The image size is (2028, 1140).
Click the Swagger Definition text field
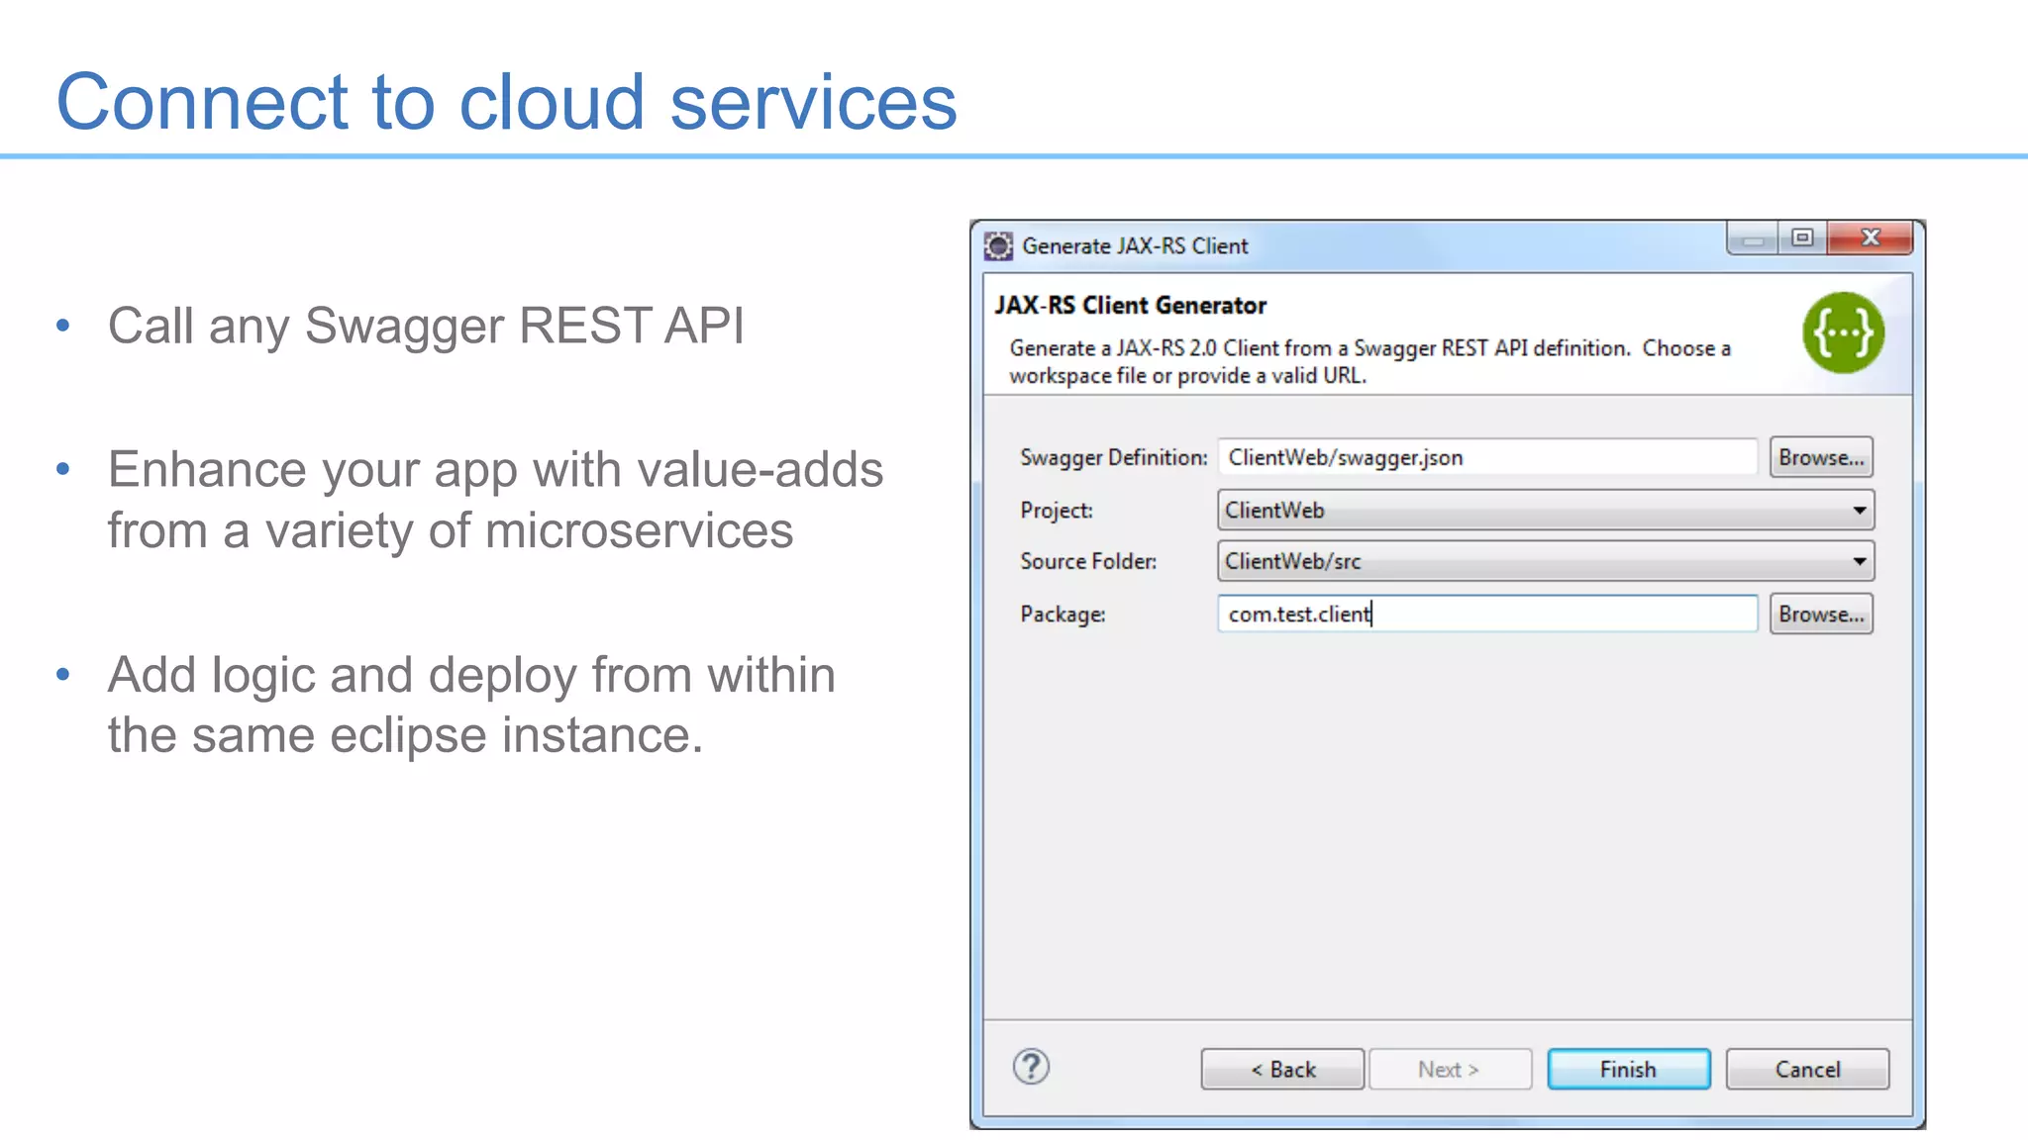click(x=1487, y=457)
